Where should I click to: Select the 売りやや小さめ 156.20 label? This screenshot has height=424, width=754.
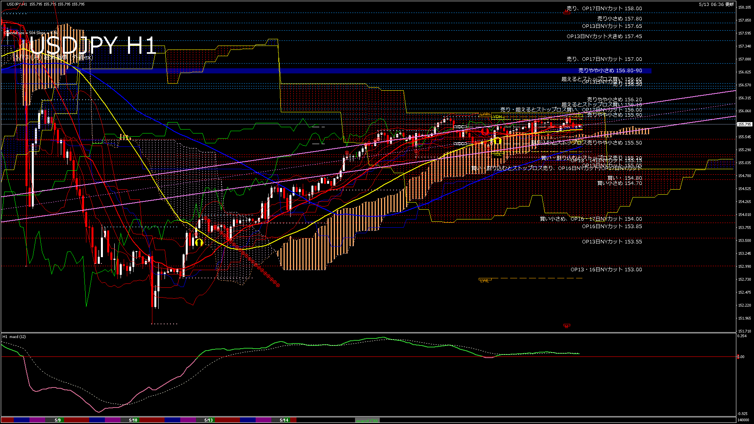tap(614, 100)
